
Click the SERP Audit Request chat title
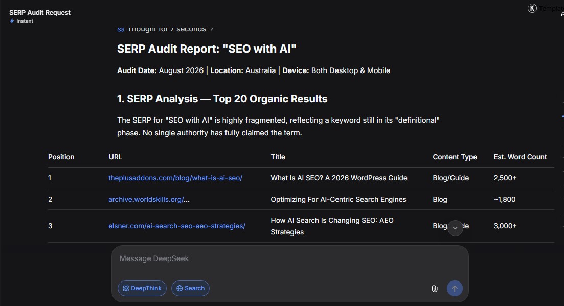(40, 13)
